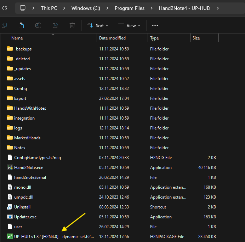
Task: Click the 12.11.2024 18:14 date cell
Action: tap(114, 128)
